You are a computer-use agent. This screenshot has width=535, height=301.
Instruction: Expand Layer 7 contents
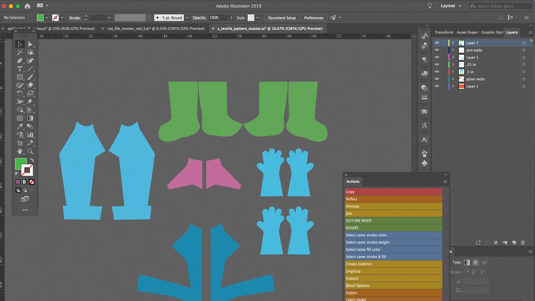(x=453, y=43)
